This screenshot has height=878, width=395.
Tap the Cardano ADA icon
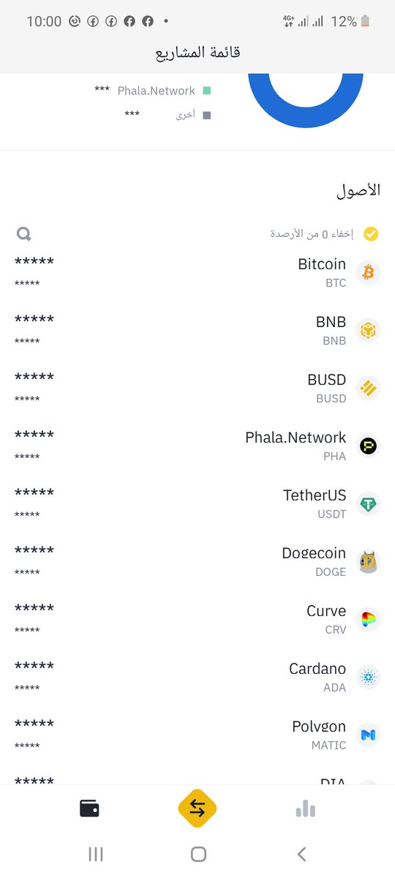[368, 678]
